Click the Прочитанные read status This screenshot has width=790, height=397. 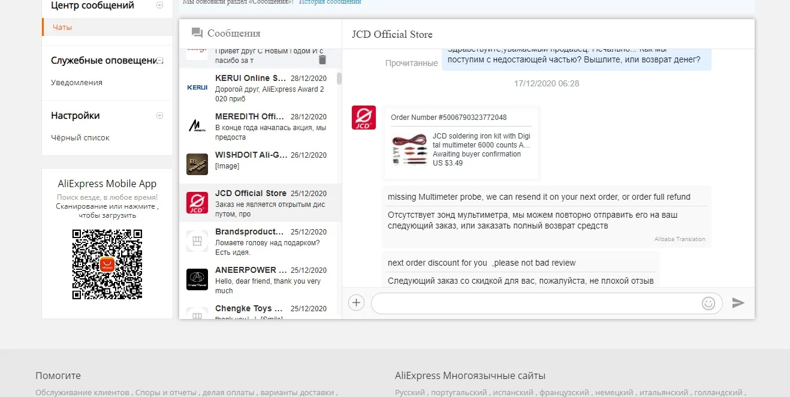[412, 63]
